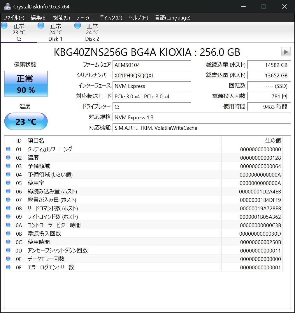Select the 正常 90% health status panel
Viewport: 295px width, 313px height.
click(x=26, y=84)
